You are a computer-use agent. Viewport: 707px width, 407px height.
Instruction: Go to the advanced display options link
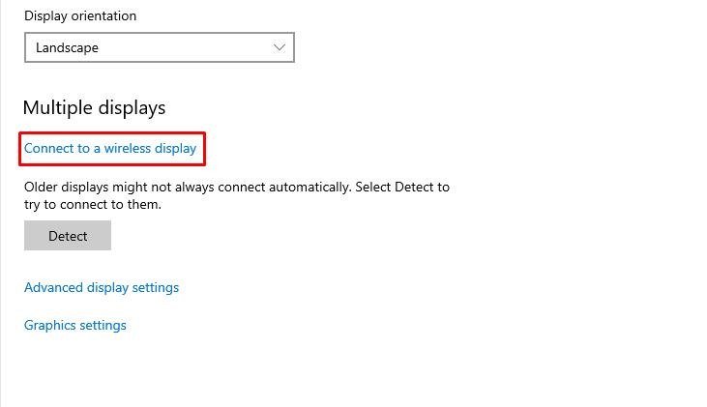(x=102, y=287)
